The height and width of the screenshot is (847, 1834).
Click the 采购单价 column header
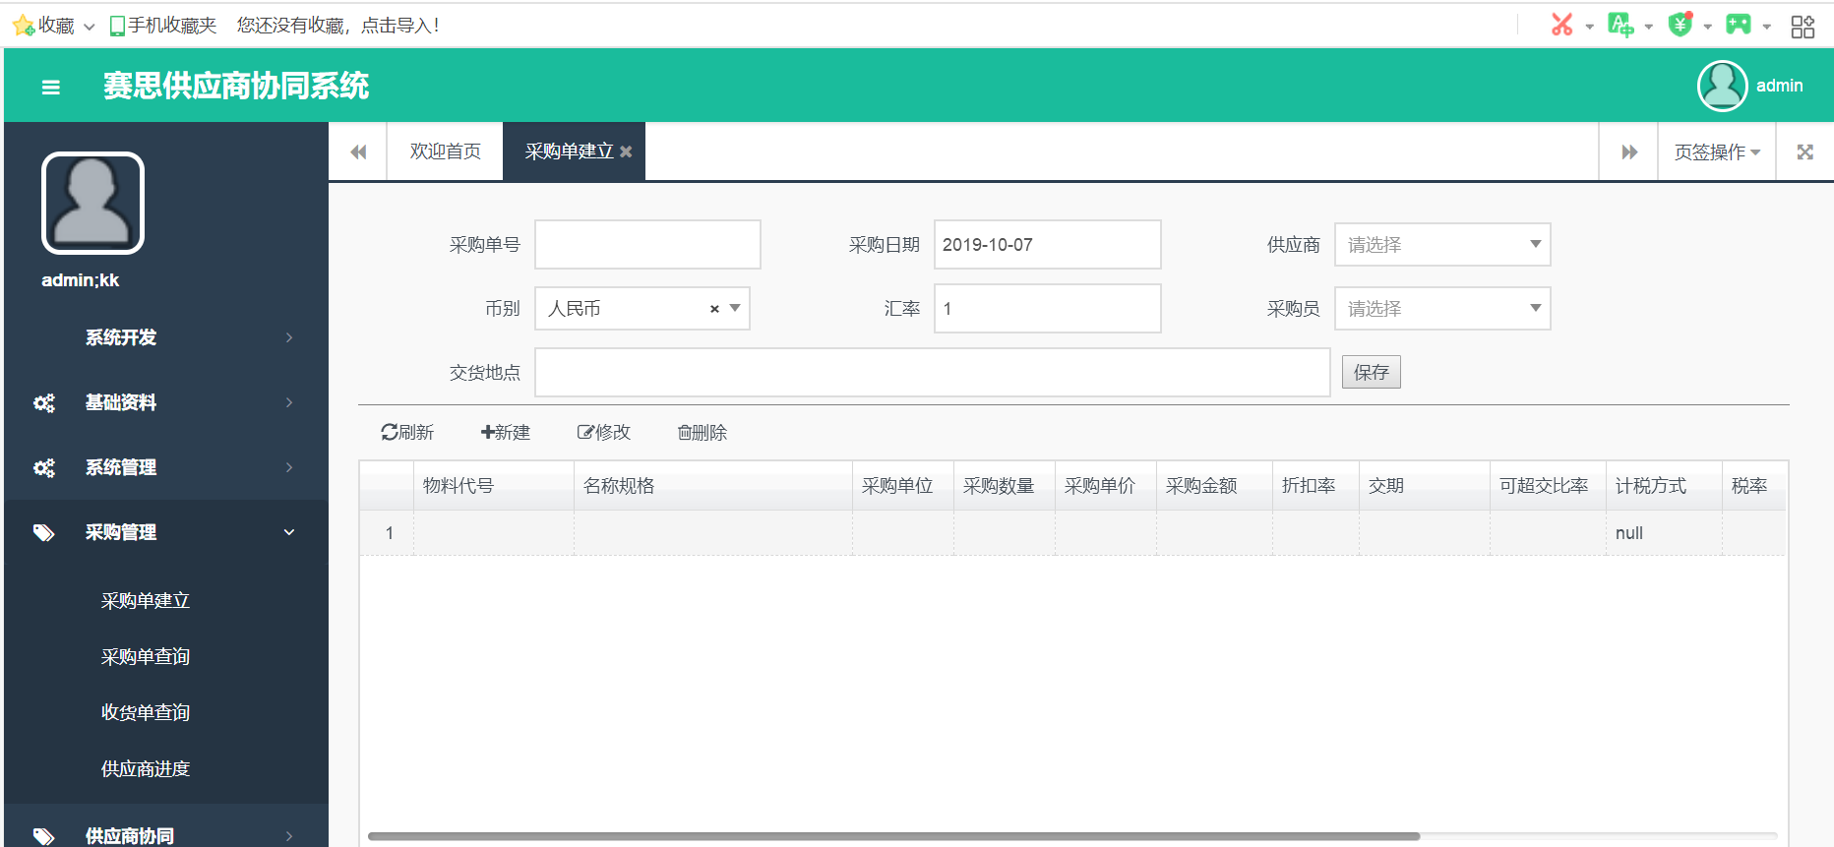point(1106,486)
